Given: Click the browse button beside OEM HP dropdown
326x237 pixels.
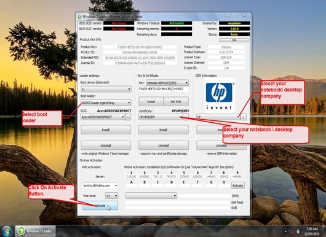Looking at the screenshot, I should tap(243, 117).
